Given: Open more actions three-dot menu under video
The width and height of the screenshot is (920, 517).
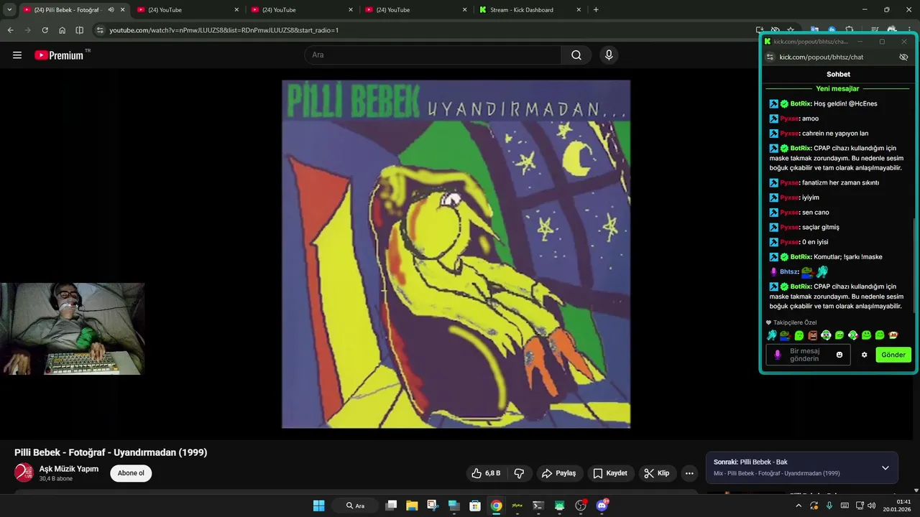Looking at the screenshot, I should (689, 473).
